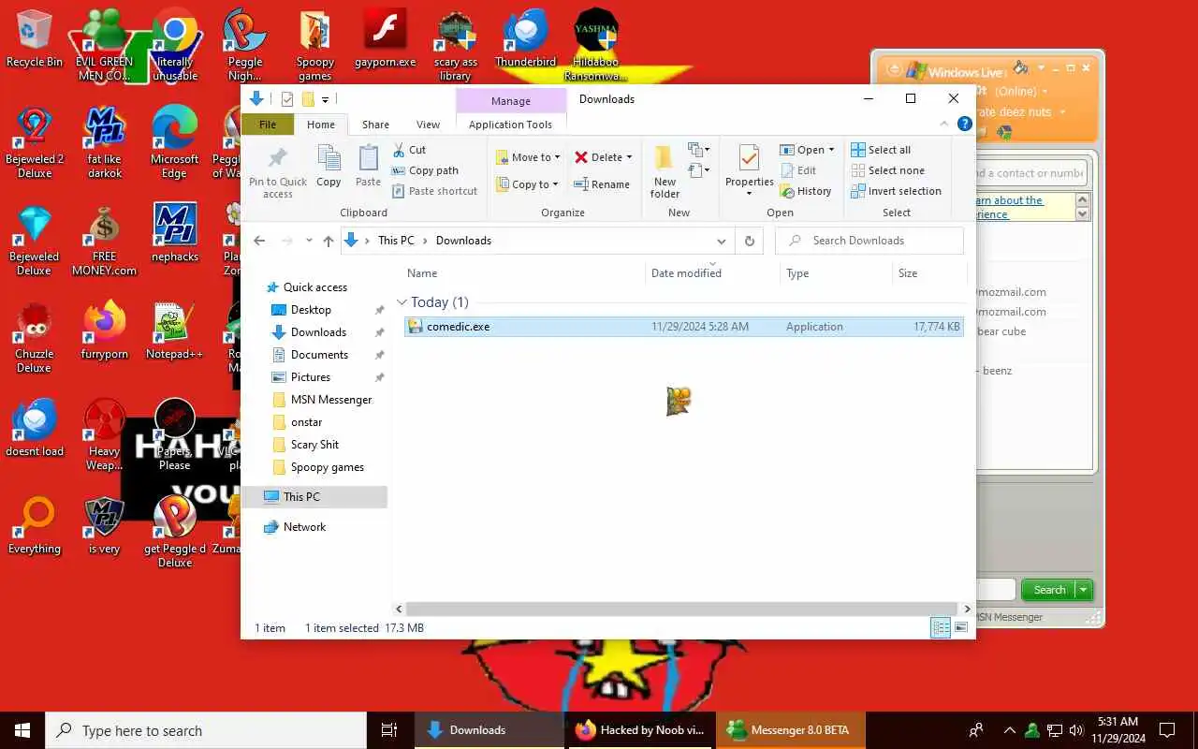This screenshot has width=1198, height=749.
Task: Expand the address bar history dropdown
Action: [x=721, y=241]
